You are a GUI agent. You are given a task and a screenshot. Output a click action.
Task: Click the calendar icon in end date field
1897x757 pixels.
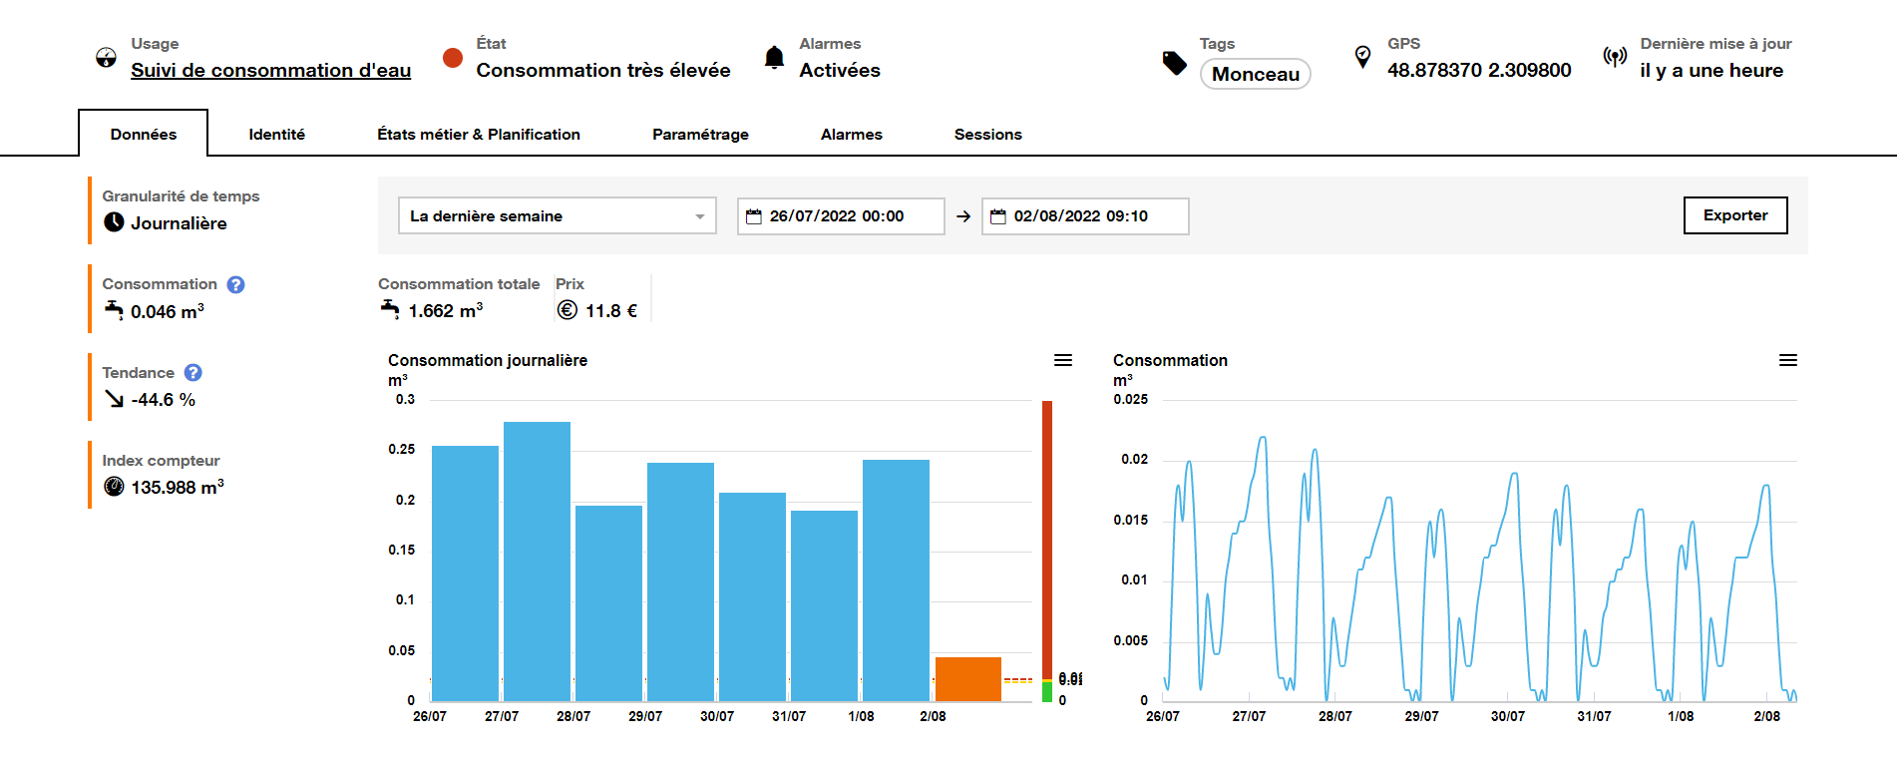pos(997,216)
